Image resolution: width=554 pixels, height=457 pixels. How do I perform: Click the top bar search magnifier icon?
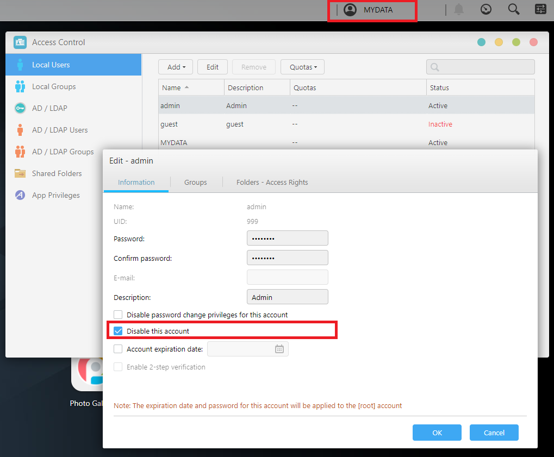pos(513,9)
